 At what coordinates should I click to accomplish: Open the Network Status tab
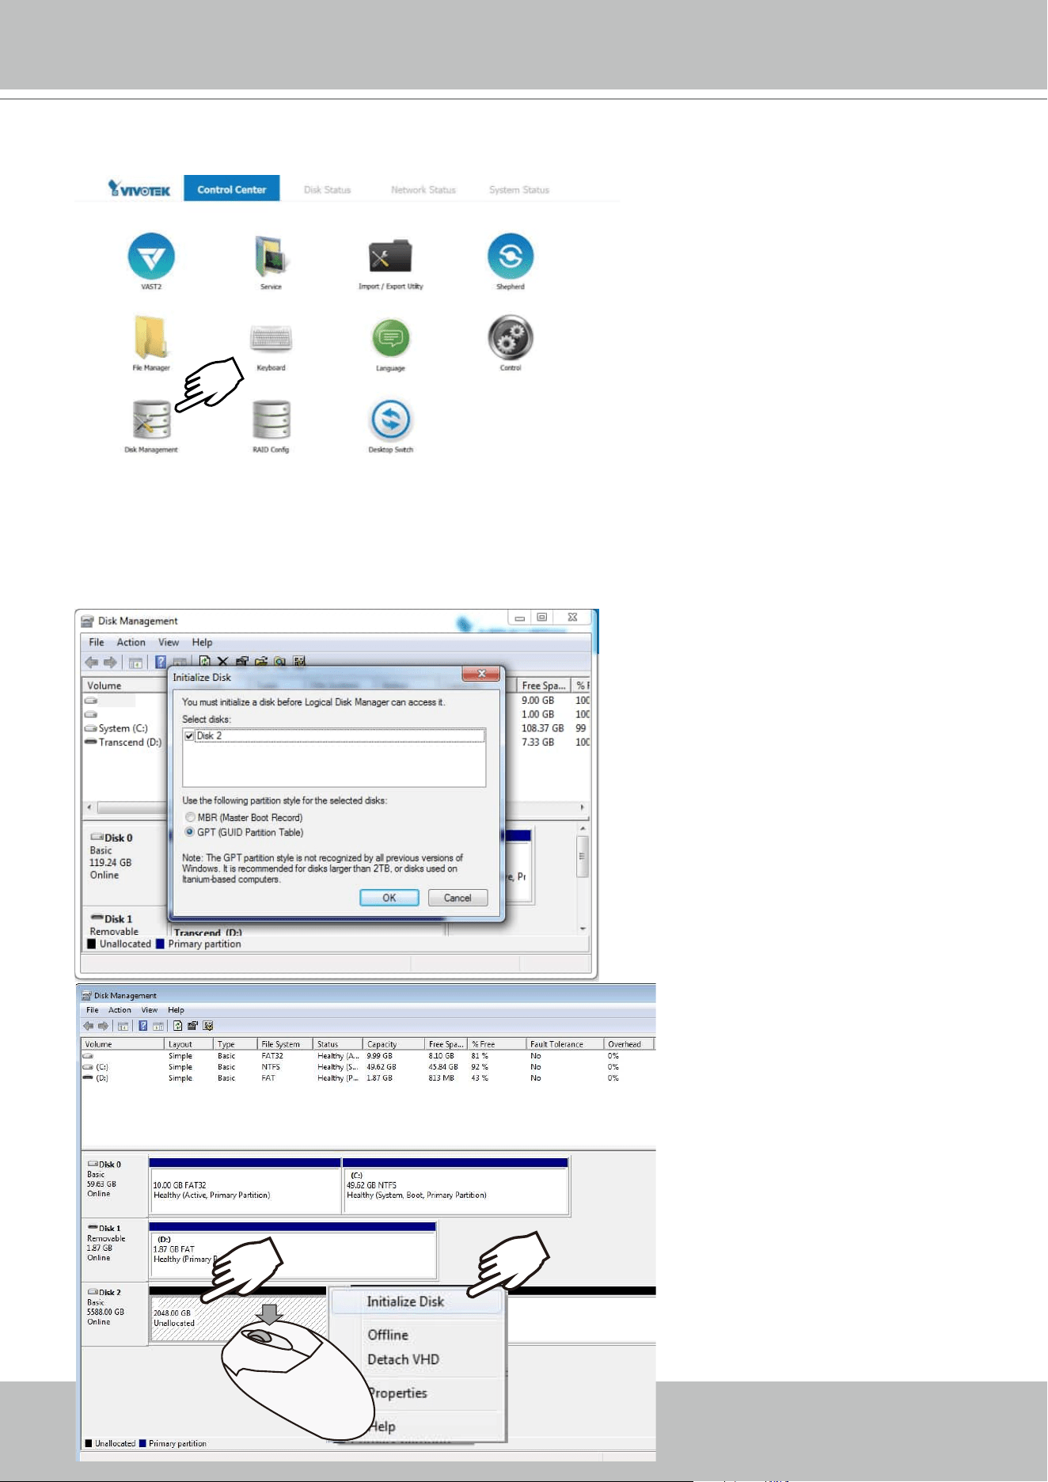point(423,190)
